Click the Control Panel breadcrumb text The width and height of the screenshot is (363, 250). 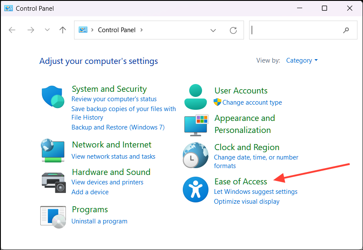tap(117, 30)
